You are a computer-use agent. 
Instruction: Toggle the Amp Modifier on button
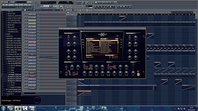(x=130, y=38)
